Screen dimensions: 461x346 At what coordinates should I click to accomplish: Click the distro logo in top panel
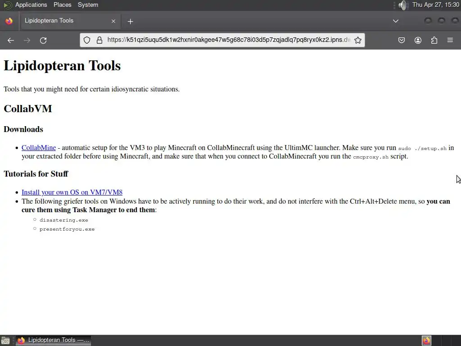[8, 5]
